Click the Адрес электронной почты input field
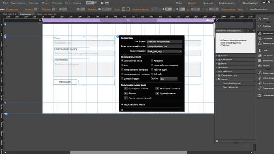This screenshot has height=154, width=274. coord(164,47)
